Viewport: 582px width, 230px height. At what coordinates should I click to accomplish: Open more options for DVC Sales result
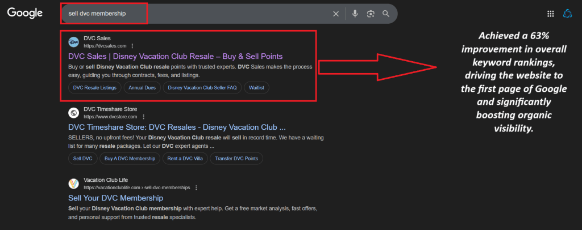(x=132, y=46)
